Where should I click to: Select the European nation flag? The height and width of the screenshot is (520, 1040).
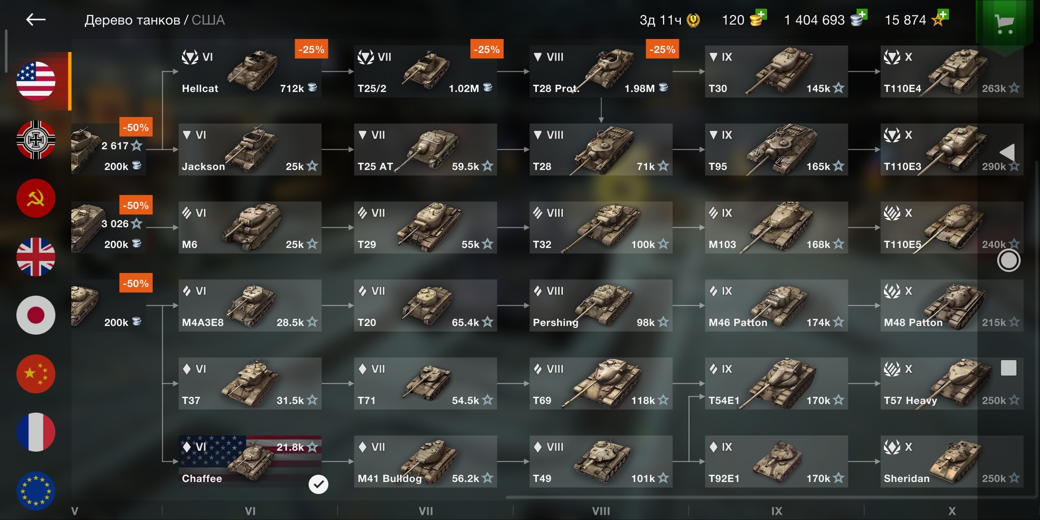click(x=36, y=491)
